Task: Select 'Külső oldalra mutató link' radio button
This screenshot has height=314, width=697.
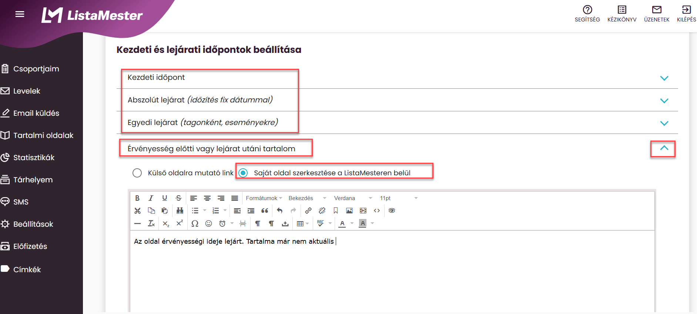Action: [137, 173]
